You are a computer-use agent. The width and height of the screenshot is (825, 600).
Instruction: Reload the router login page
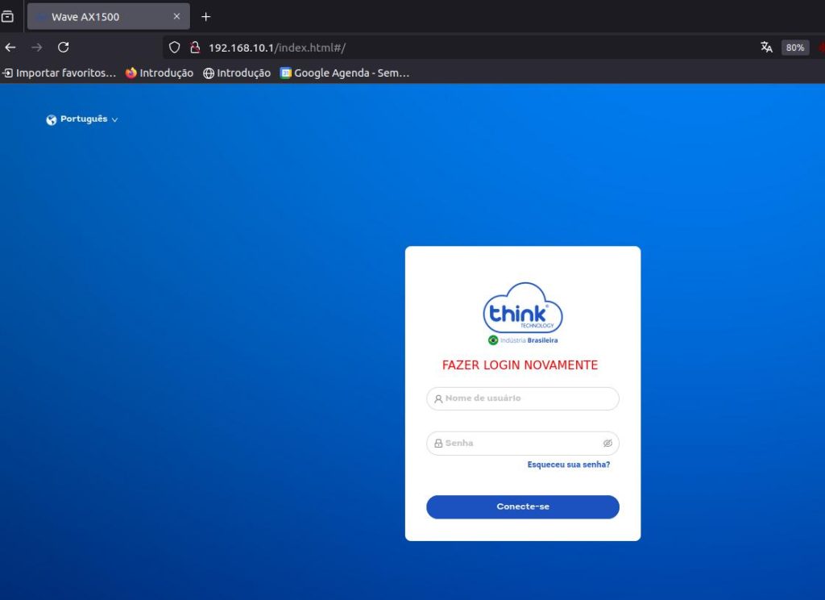pyautogui.click(x=64, y=48)
